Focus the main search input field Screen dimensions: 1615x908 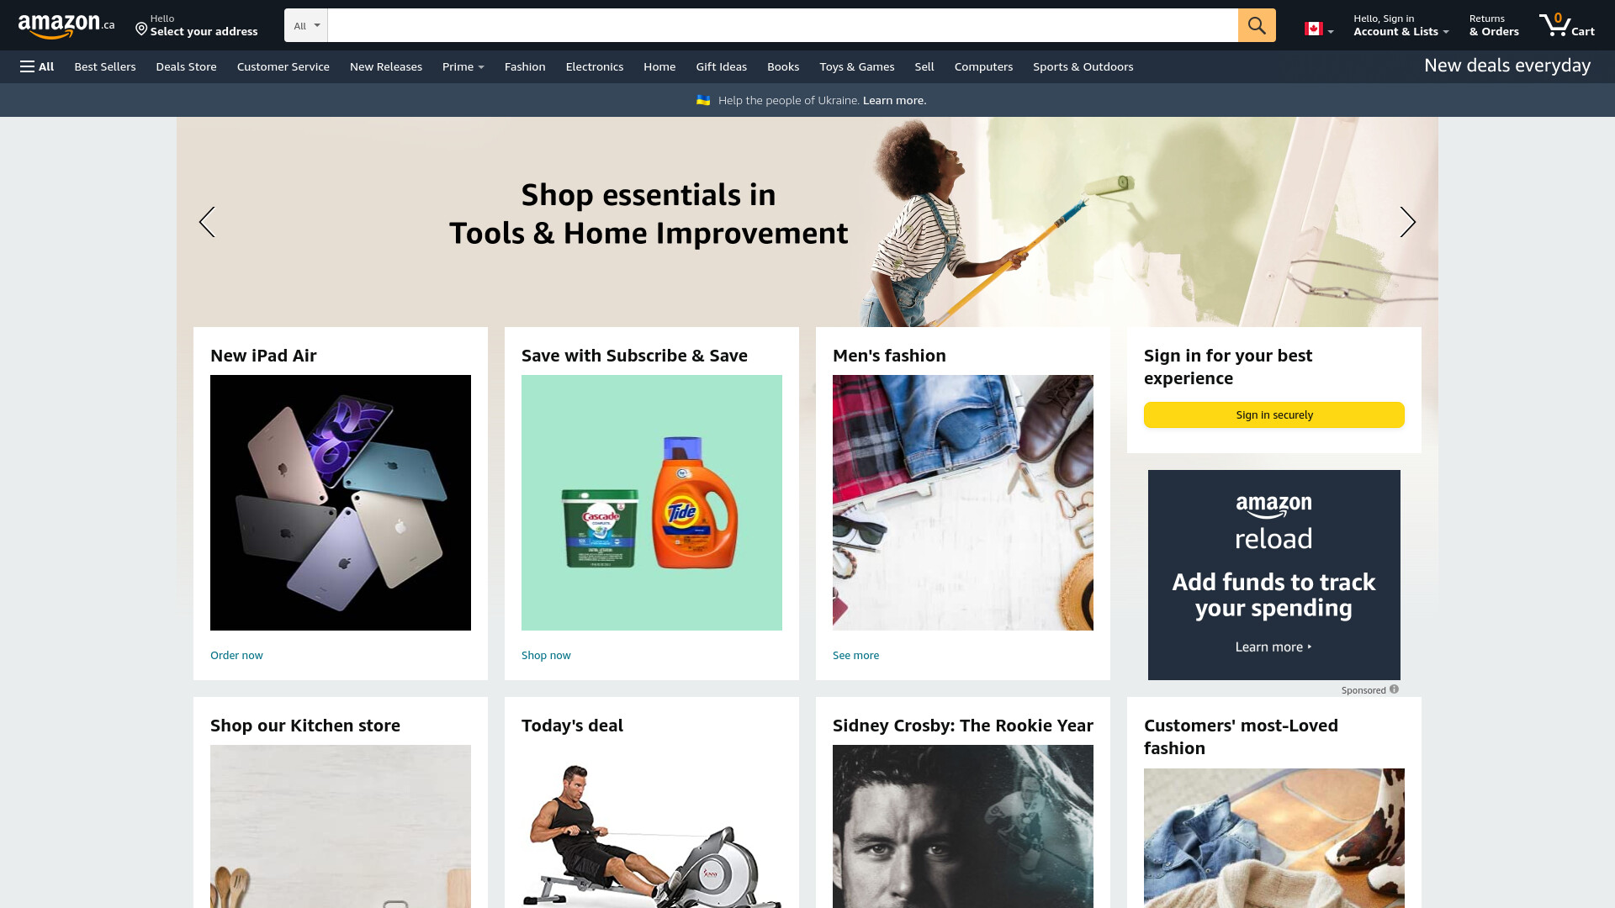[x=782, y=25]
